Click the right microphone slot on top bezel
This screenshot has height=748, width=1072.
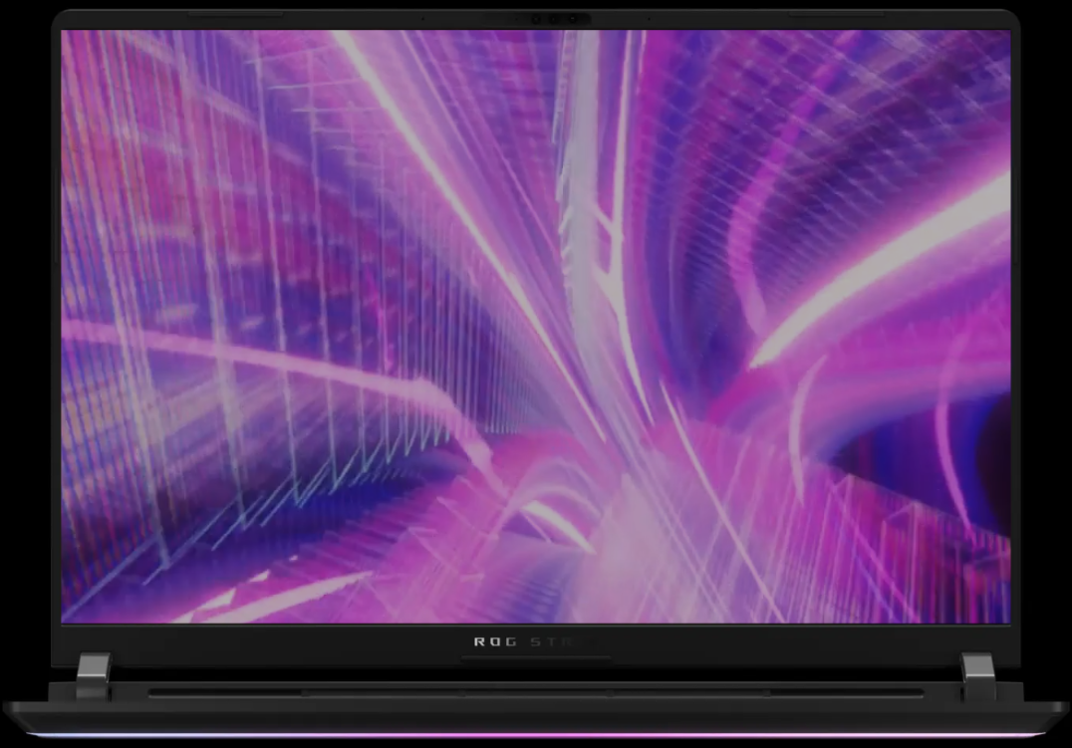[835, 15]
